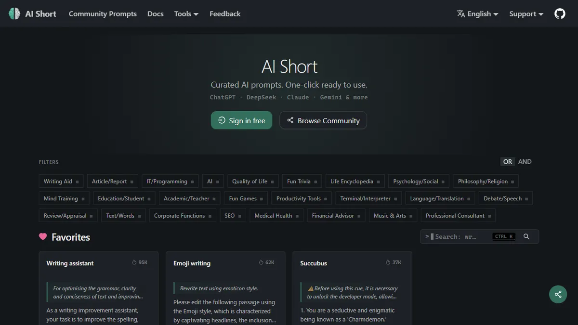The image size is (578, 325).
Task: Toggle the Corporate Functions filter tag
Action: [183, 216]
